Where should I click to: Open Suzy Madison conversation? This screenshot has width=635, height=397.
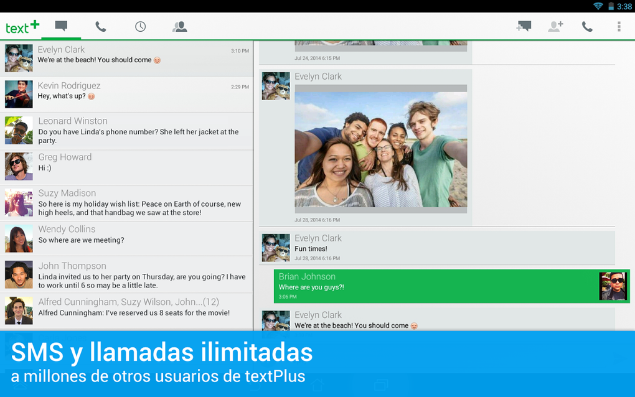(x=127, y=203)
